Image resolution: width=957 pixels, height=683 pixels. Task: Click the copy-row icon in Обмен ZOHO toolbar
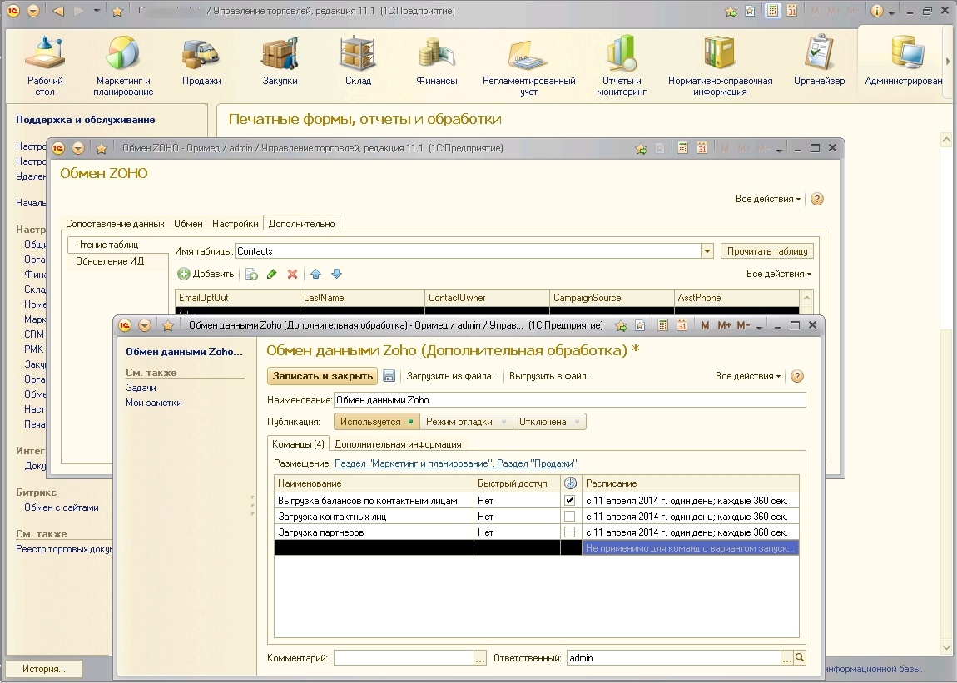251,274
